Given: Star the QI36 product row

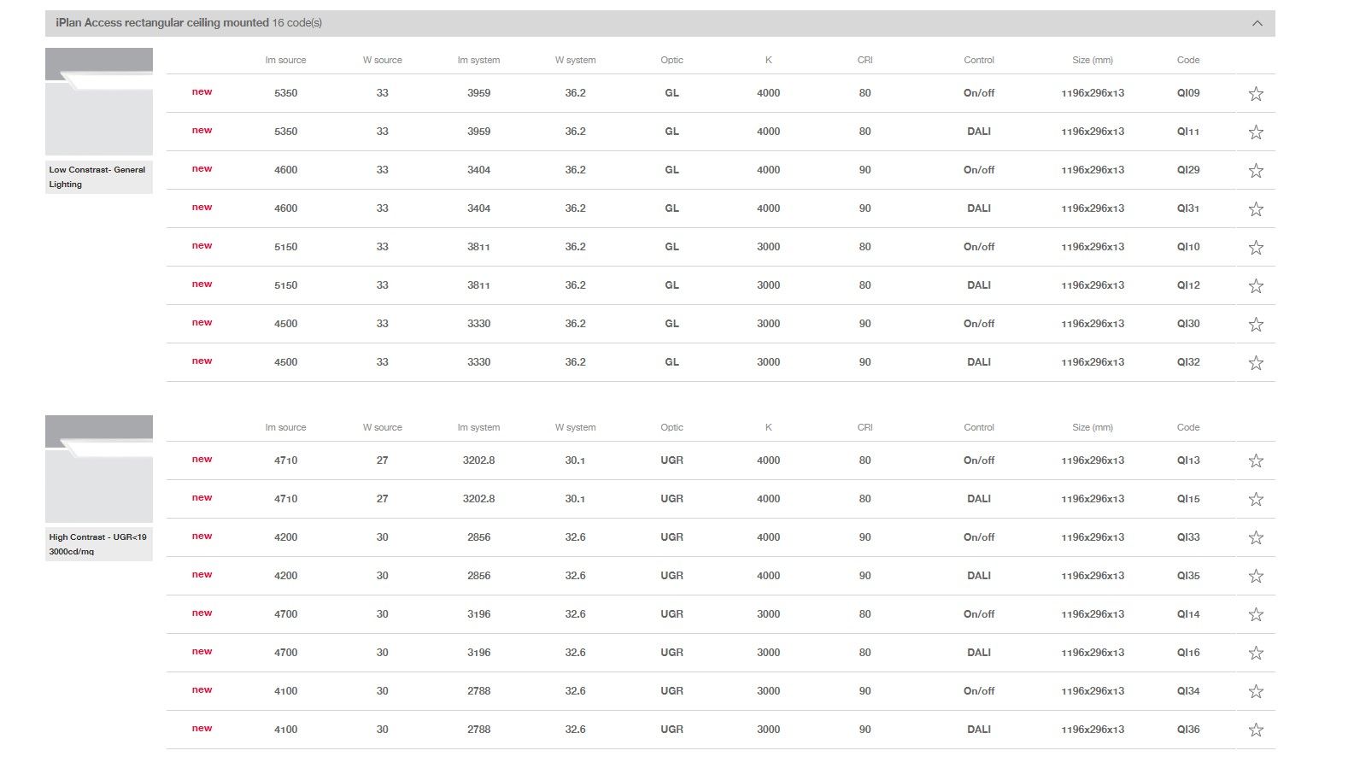Looking at the screenshot, I should [x=1255, y=730].
